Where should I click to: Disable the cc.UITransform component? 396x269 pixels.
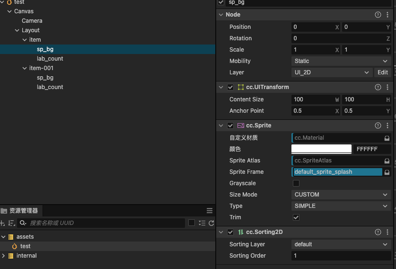pos(230,87)
